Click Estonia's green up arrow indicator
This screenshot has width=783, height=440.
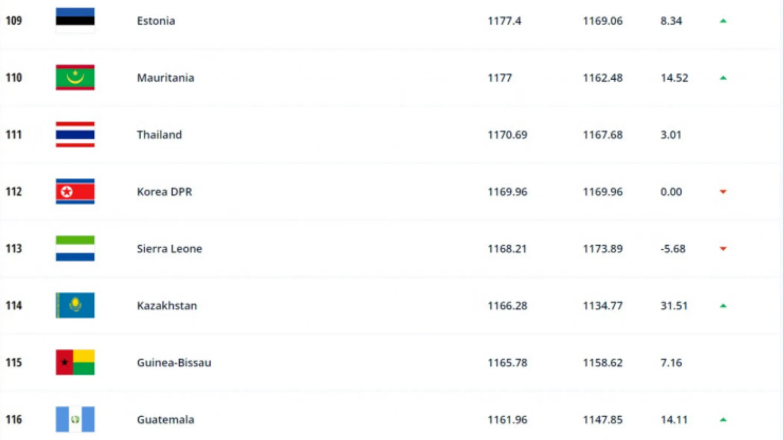tap(723, 21)
